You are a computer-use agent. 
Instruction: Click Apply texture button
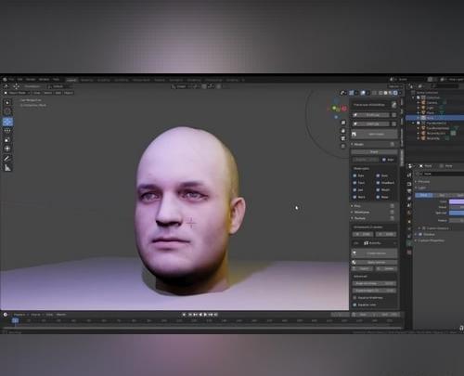point(374,262)
